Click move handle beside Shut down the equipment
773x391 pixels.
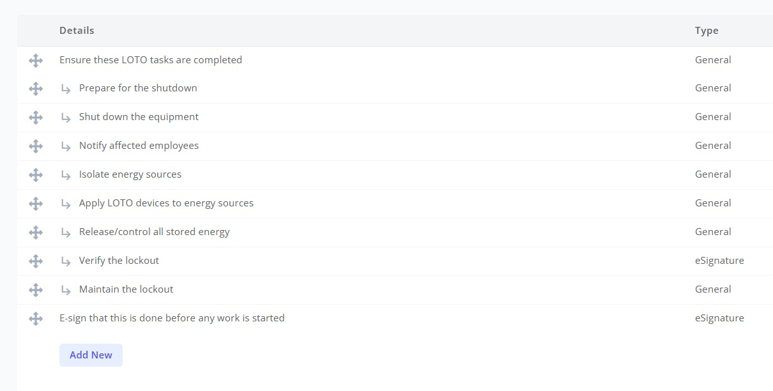pyautogui.click(x=36, y=118)
